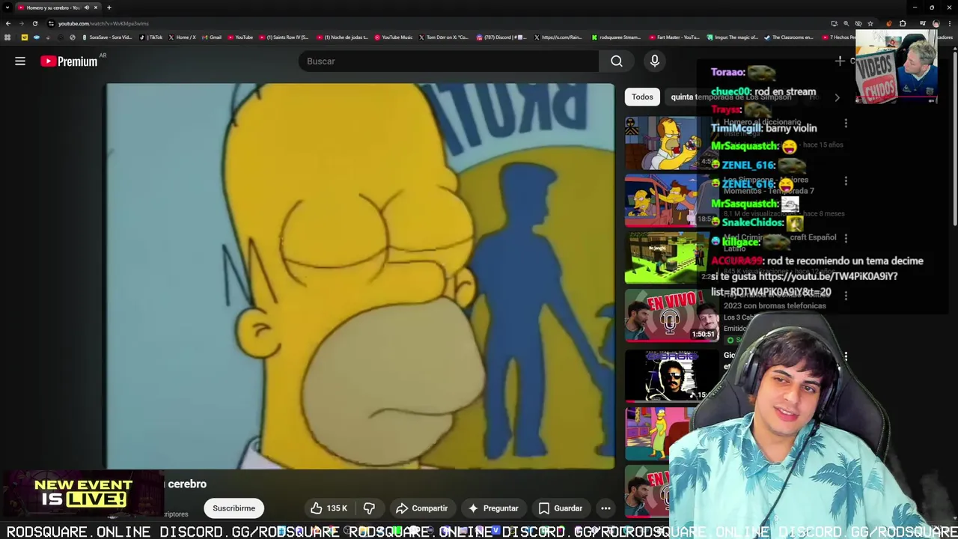Open the rodsquaree Stream bookmark
The width and height of the screenshot is (958, 539).
coord(617,37)
